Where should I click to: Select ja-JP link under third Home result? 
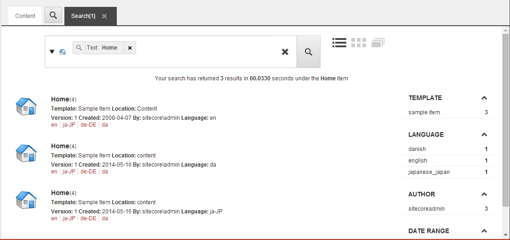coord(69,218)
